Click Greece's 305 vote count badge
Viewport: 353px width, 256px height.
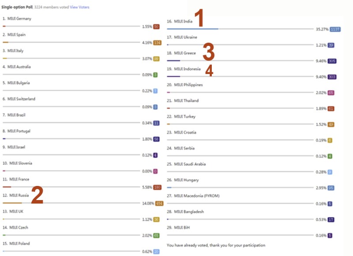(x=332, y=61)
